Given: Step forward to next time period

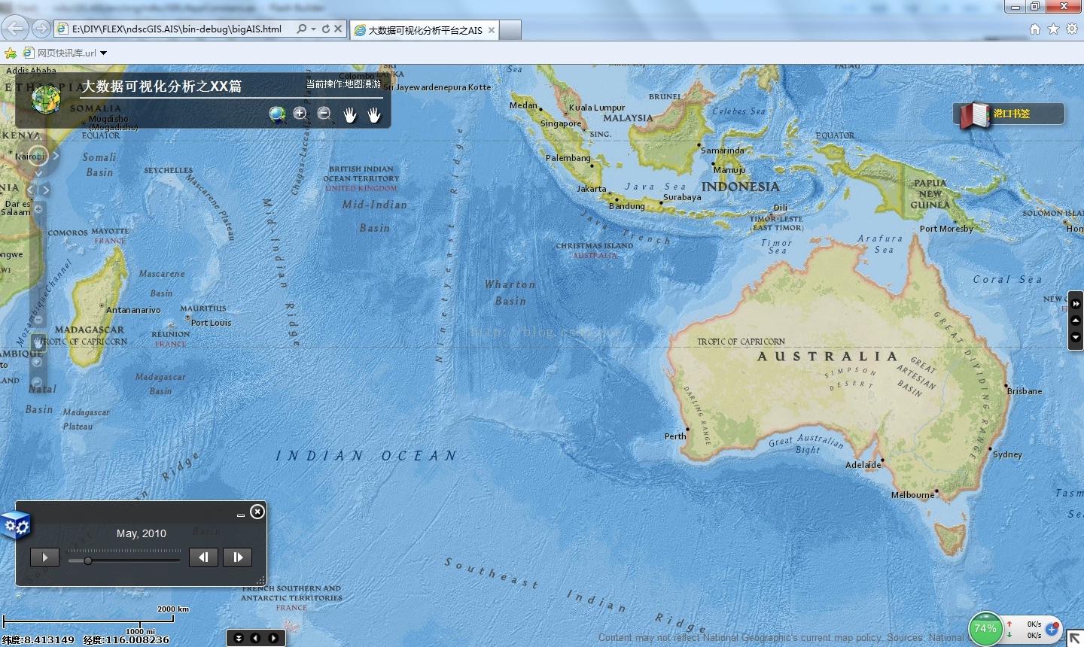Looking at the screenshot, I should [238, 557].
